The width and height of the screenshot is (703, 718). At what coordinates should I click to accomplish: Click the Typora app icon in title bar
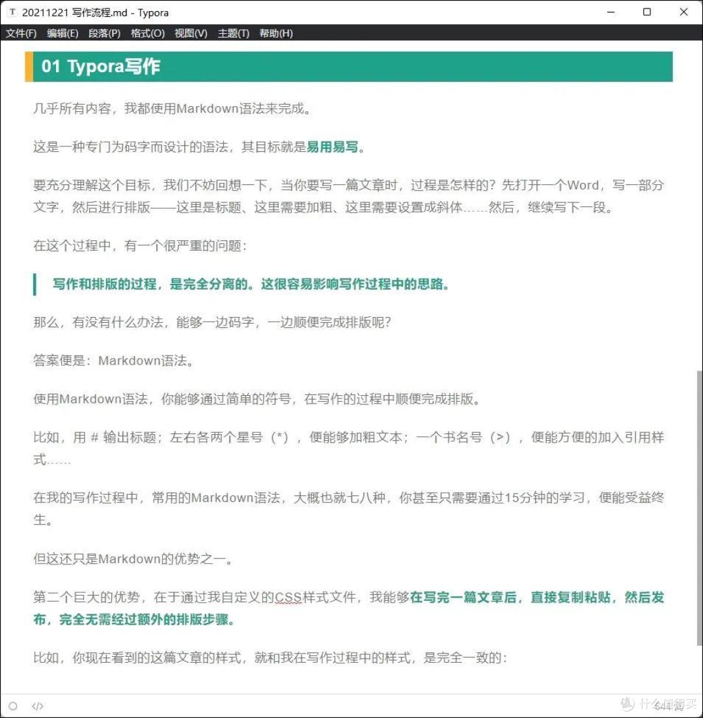[12, 12]
